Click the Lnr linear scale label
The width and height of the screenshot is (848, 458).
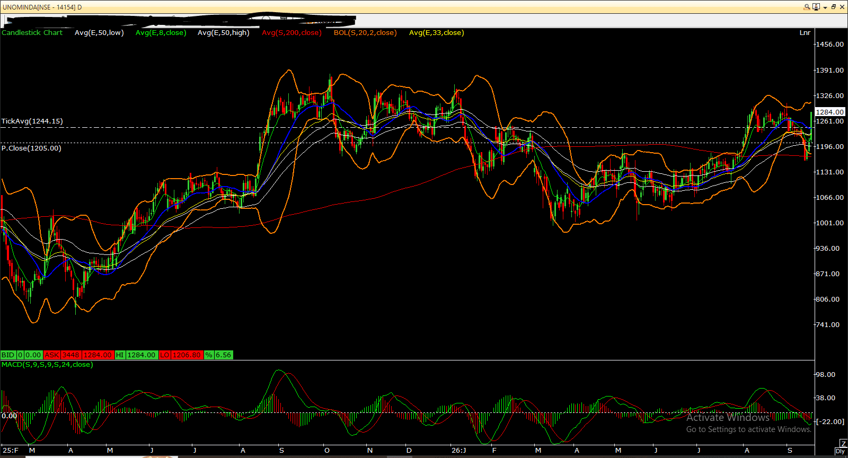click(x=805, y=33)
